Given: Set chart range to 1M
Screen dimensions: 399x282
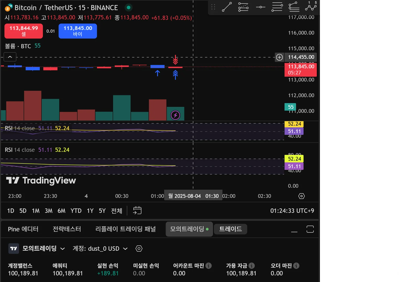Looking at the screenshot, I should tap(36, 211).
